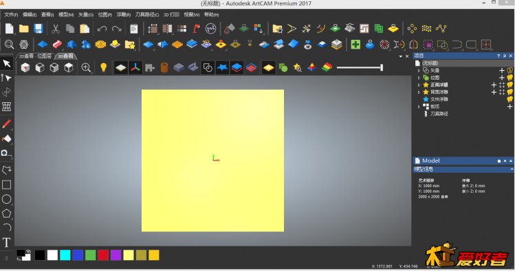Image resolution: width=515 pixels, height=271 pixels.
Task: Toggle visibility bulb for 背面浮雕 row
Action: click(509, 92)
